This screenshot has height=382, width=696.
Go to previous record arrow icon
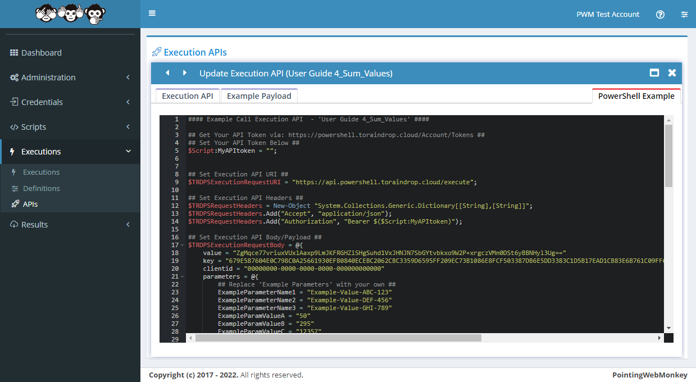click(167, 73)
